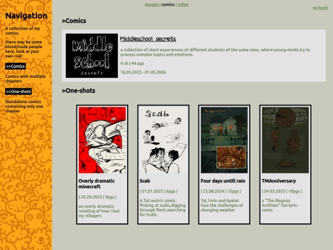Jump to >>Comics in the navigation
The width and height of the screenshot is (333, 250).
pos(15,66)
